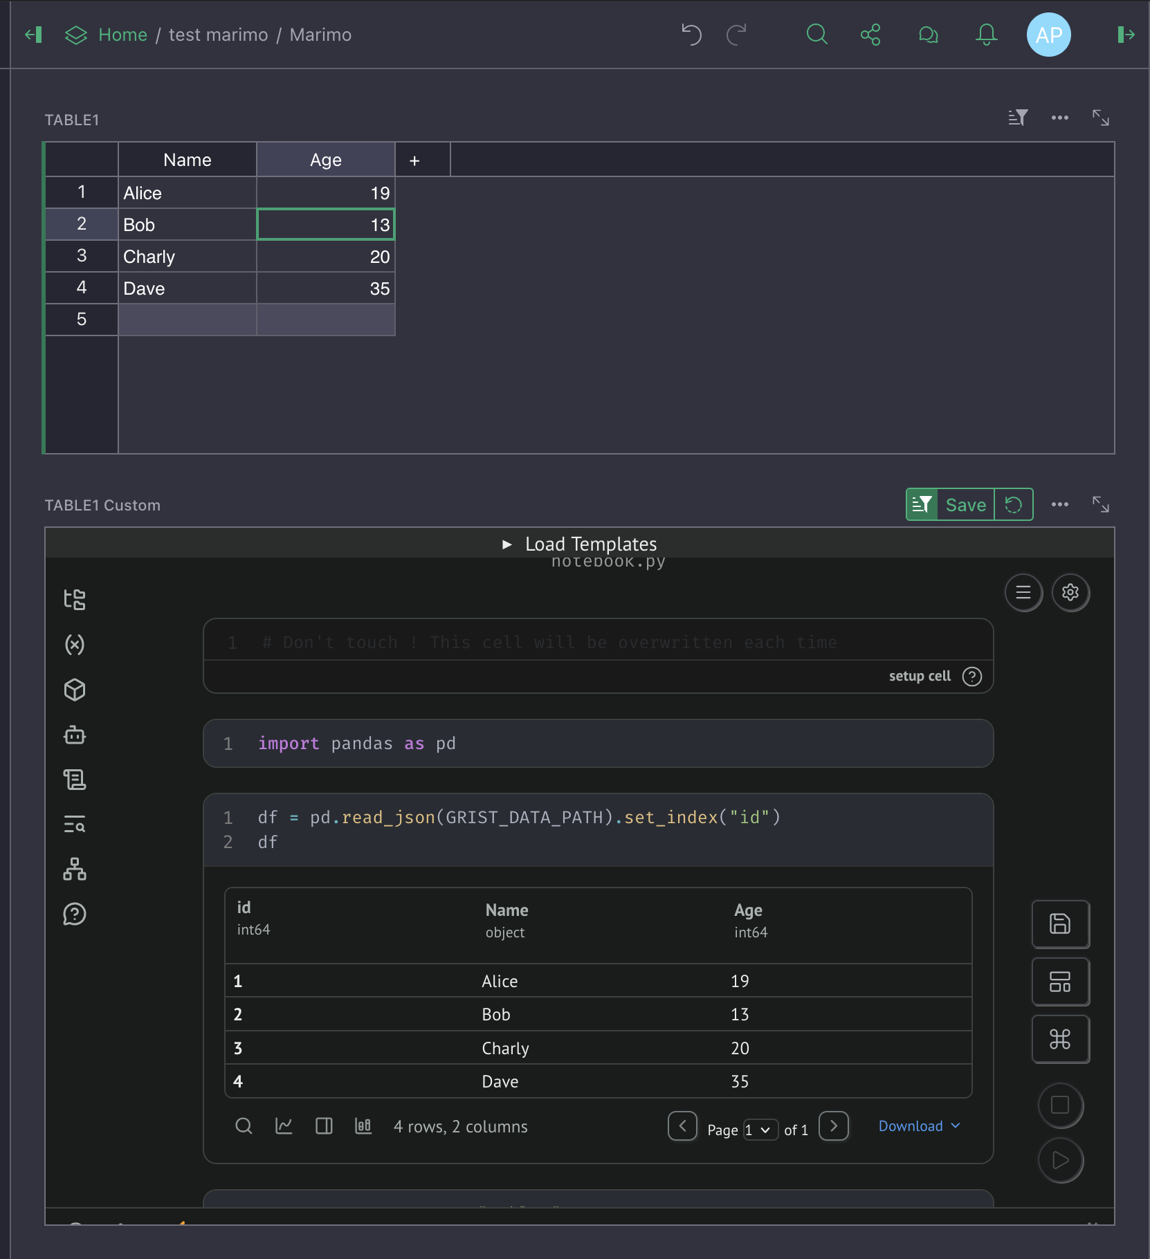This screenshot has height=1259, width=1150.
Task: Open the packages cube icon in sidebar
Action: [x=75, y=690]
